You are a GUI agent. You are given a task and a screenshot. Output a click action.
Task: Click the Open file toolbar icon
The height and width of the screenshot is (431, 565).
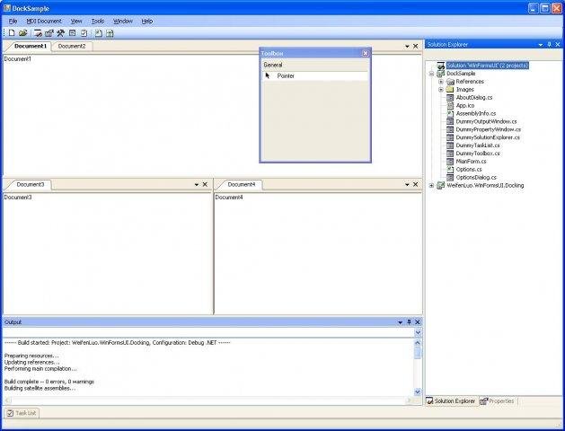(23, 33)
